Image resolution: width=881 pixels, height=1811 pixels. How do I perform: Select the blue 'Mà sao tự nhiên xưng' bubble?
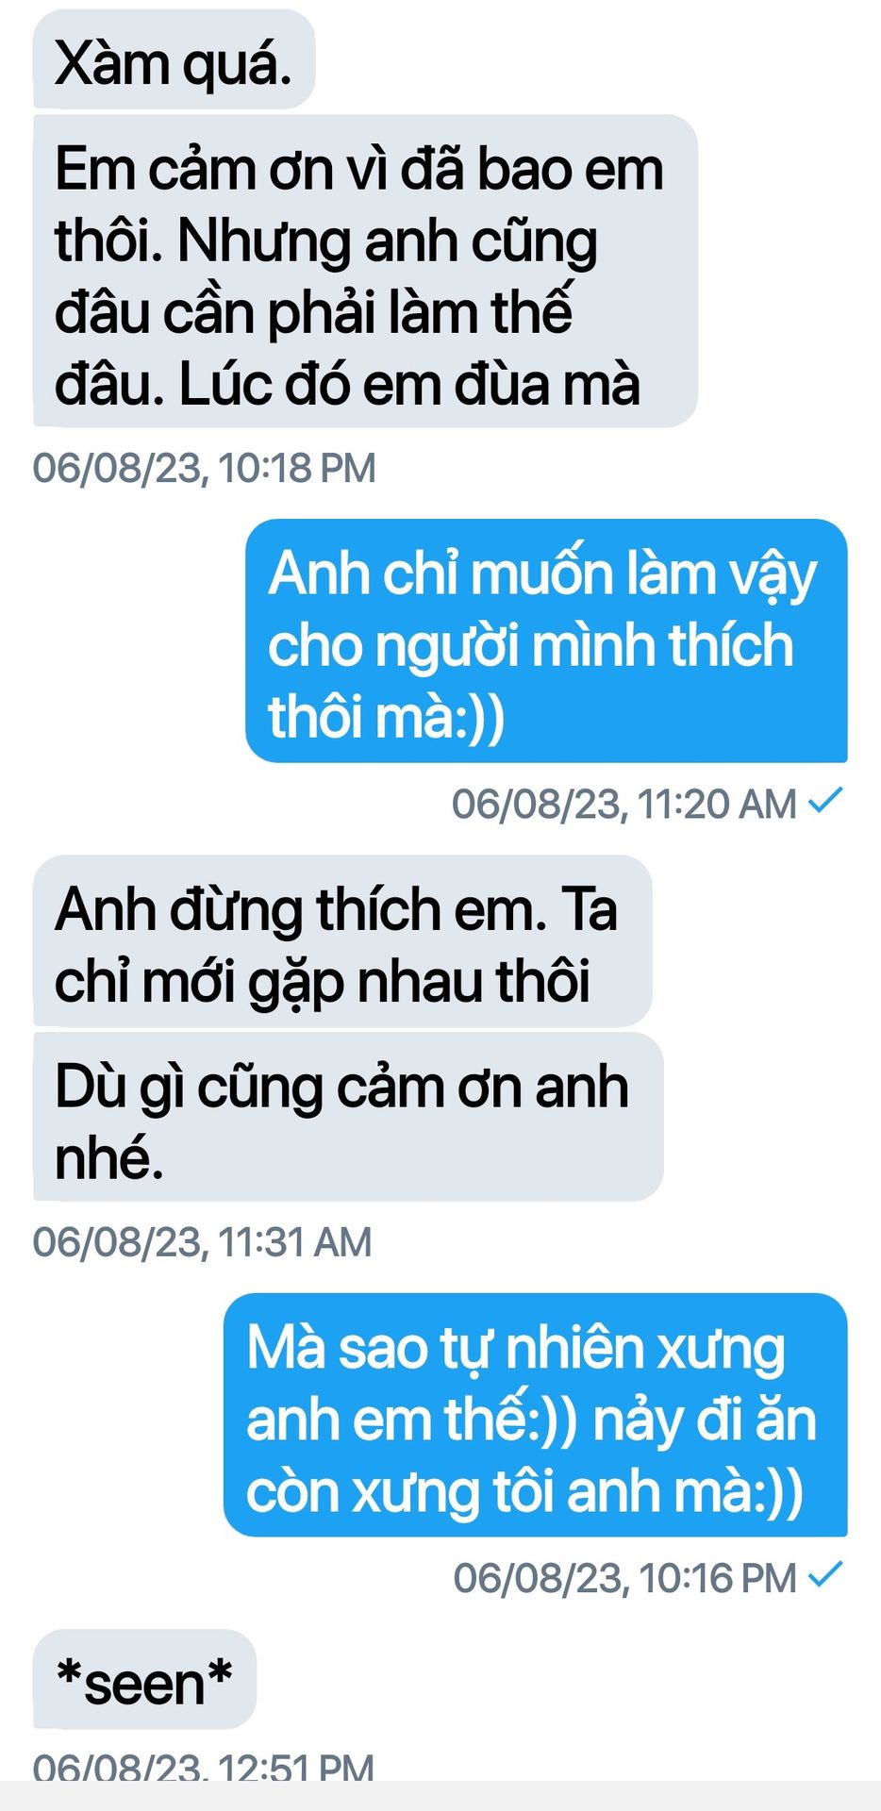click(x=536, y=1415)
